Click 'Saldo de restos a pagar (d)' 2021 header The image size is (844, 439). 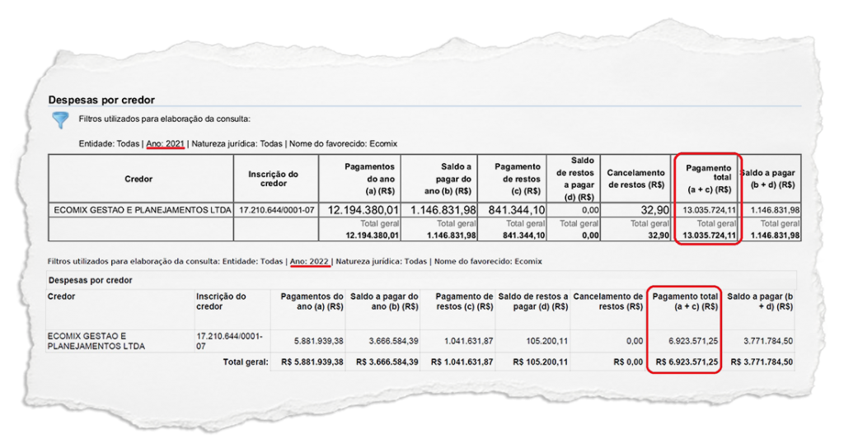pyautogui.click(x=574, y=179)
